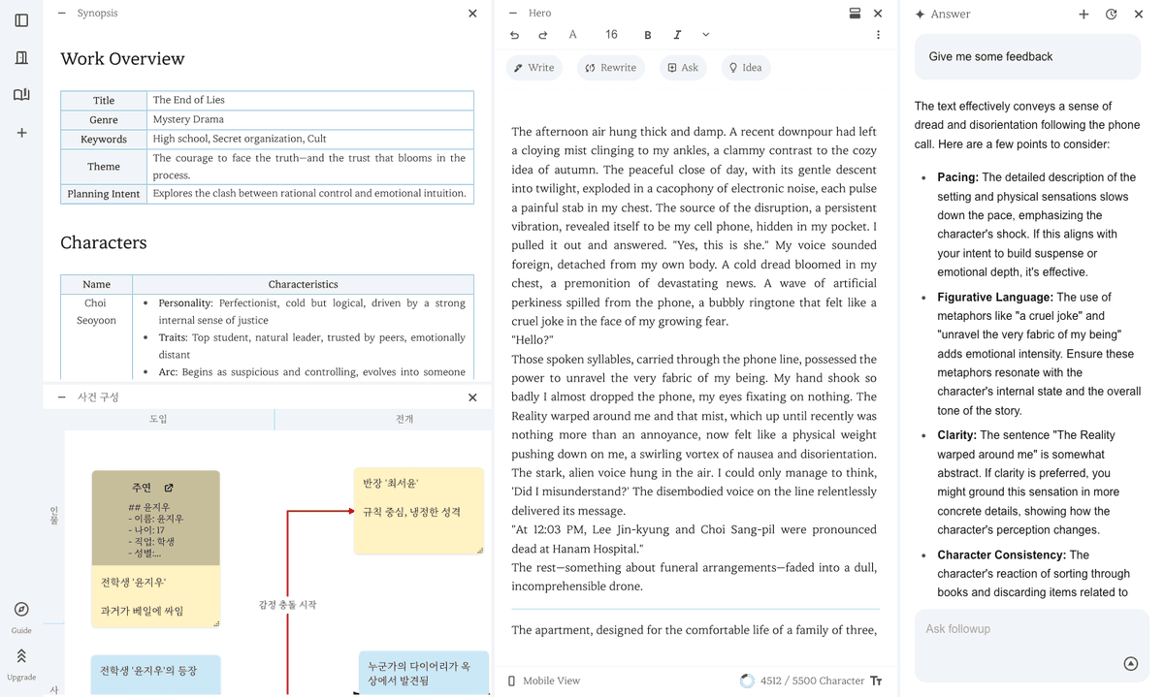Expand more formatting options chevron

(705, 35)
